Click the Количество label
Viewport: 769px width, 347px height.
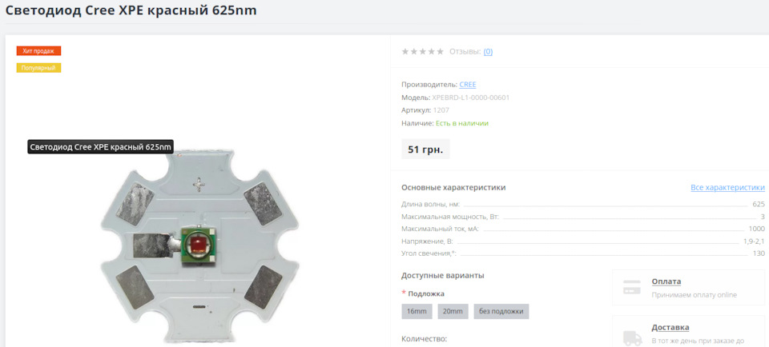coord(425,339)
